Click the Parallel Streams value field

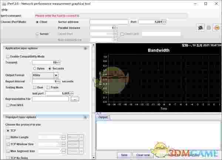pyautogui.click(x=102, y=28)
